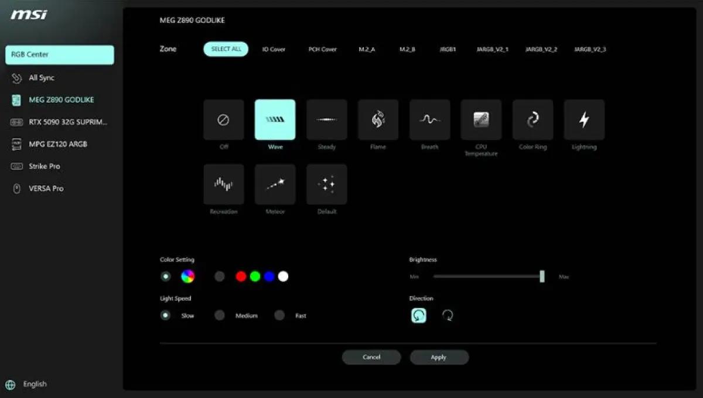
Task: Click the MPG EZ120 ARGB device icon
Action: 17,144
